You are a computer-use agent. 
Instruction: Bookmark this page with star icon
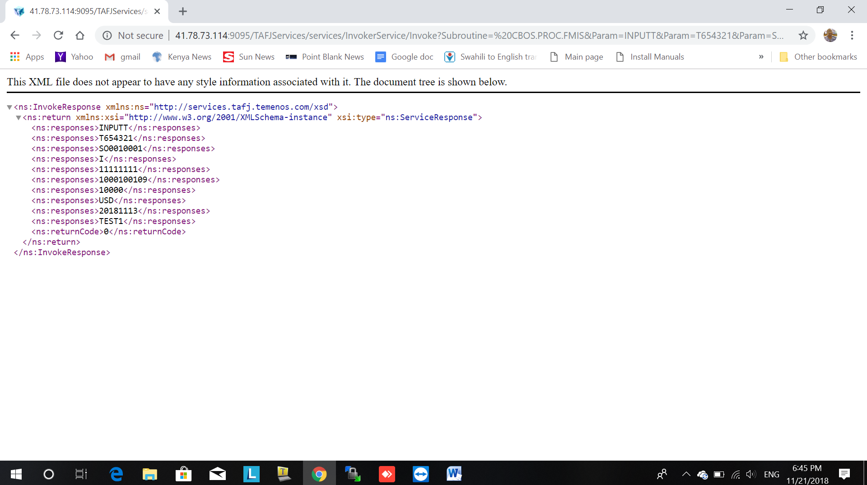pyautogui.click(x=803, y=35)
